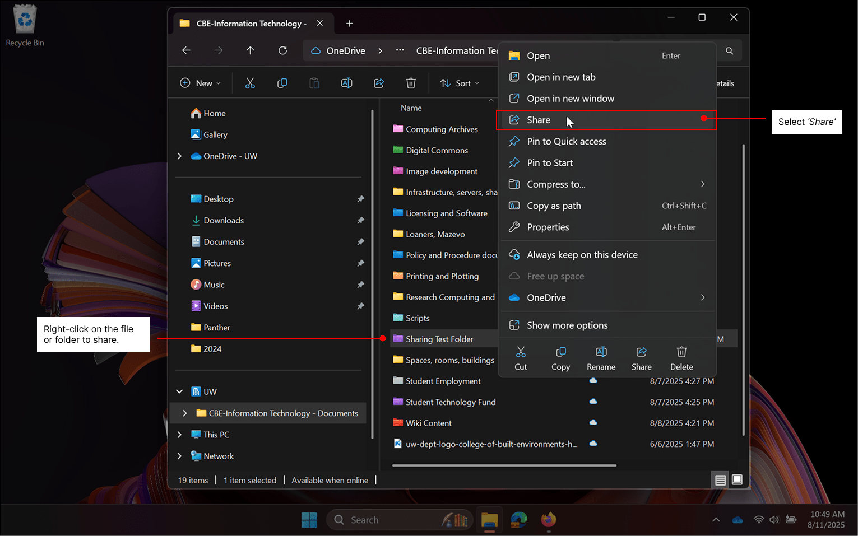
Task: Open the New item dropdown
Action: tap(200, 83)
